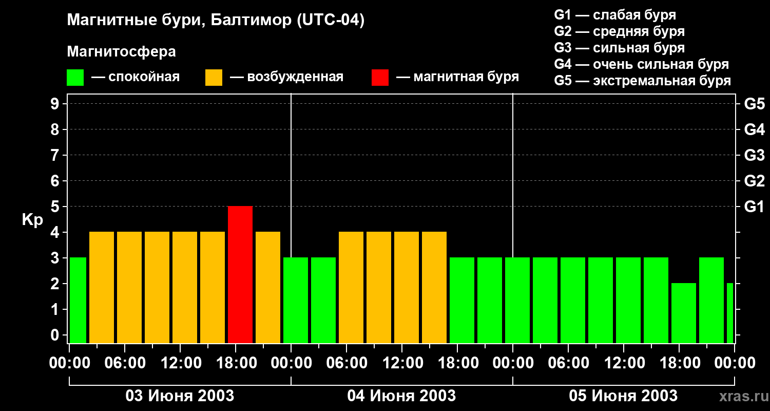This screenshot has width=770, height=411.
Task: Select the "G1 — слабая буря" legend entry
Action: click(x=615, y=15)
